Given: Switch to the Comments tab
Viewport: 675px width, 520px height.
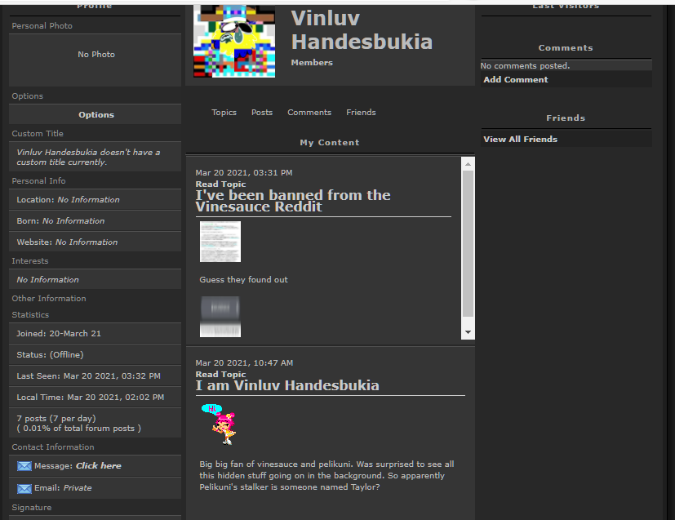Looking at the screenshot, I should coord(309,113).
